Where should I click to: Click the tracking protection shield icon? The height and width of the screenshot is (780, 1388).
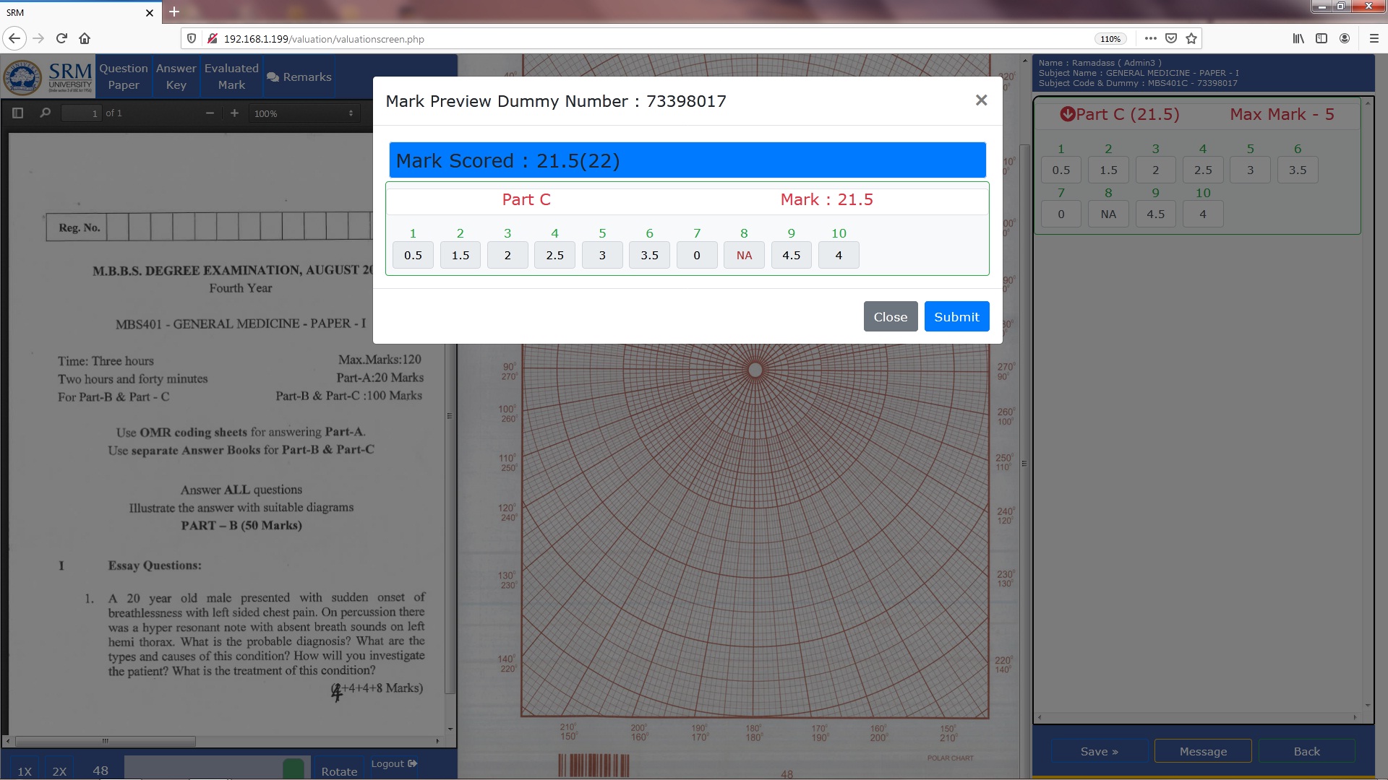[x=192, y=38]
